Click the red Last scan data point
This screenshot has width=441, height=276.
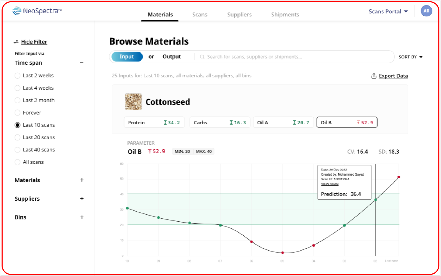[399, 177]
